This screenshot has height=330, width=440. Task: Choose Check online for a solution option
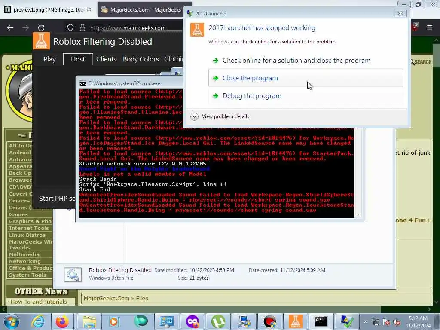(x=296, y=61)
